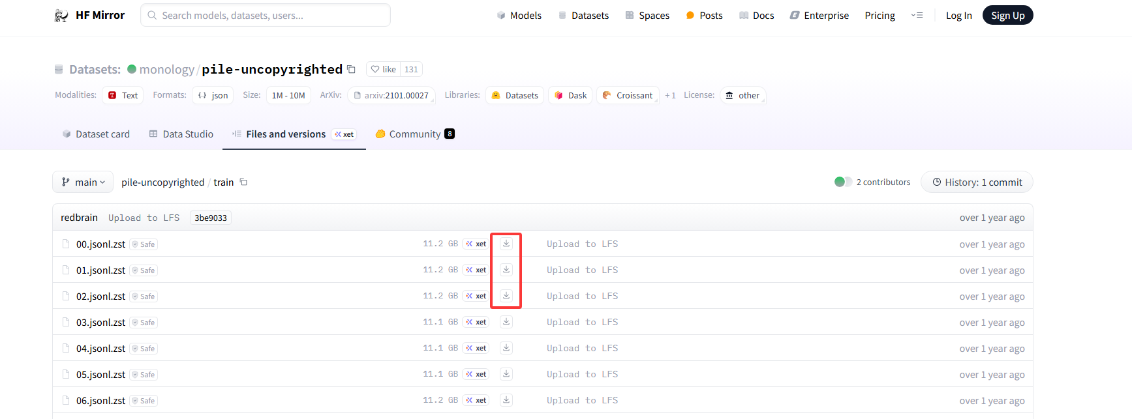Screen dimensions: 1132x419
Task: Click the HF Mirror logo
Action: pyautogui.click(x=89, y=15)
